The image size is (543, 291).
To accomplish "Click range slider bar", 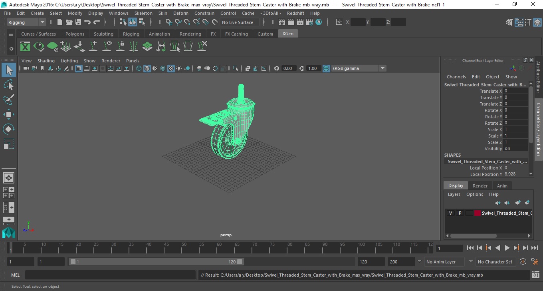I will pos(156,262).
